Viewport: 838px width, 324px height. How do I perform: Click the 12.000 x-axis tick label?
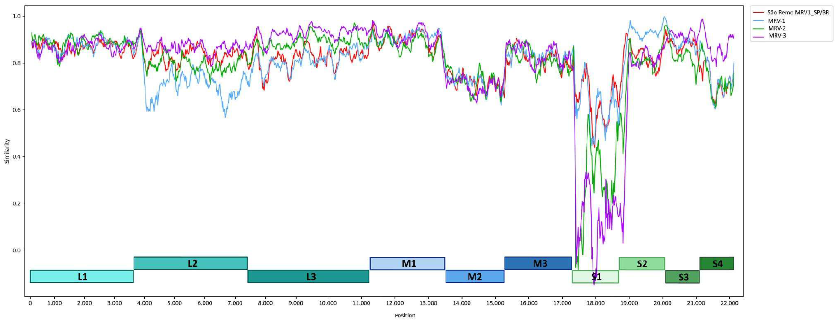[x=395, y=303]
